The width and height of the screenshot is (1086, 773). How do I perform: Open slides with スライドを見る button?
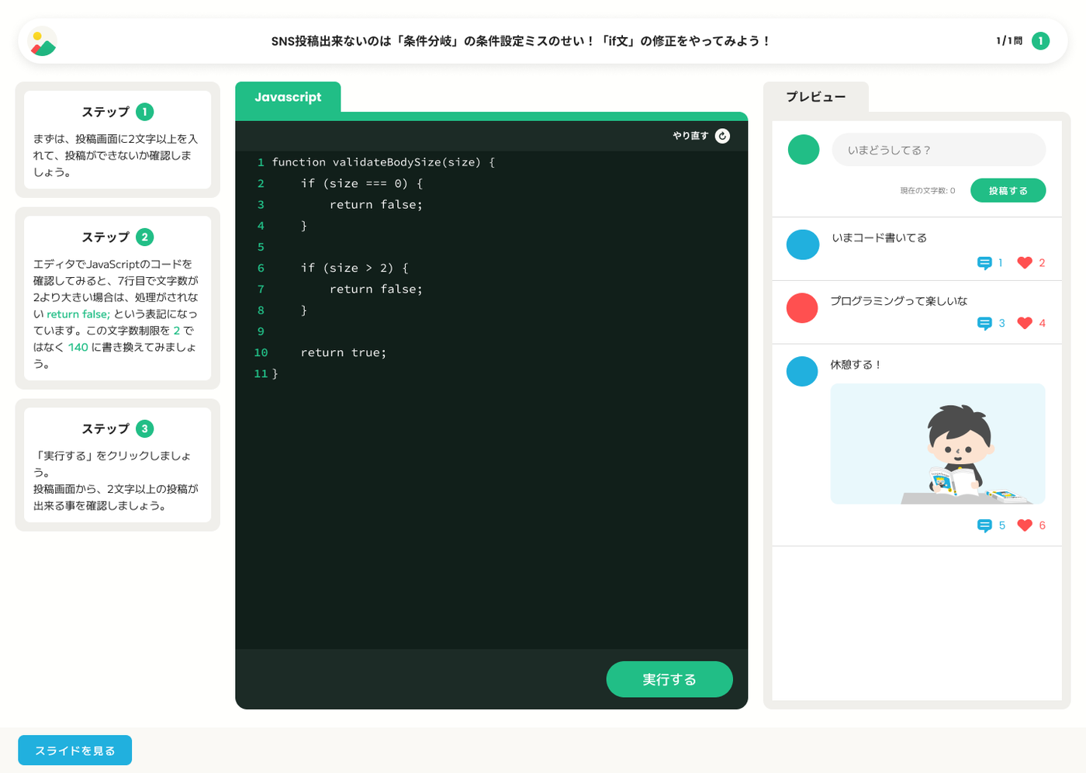(75, 750)
